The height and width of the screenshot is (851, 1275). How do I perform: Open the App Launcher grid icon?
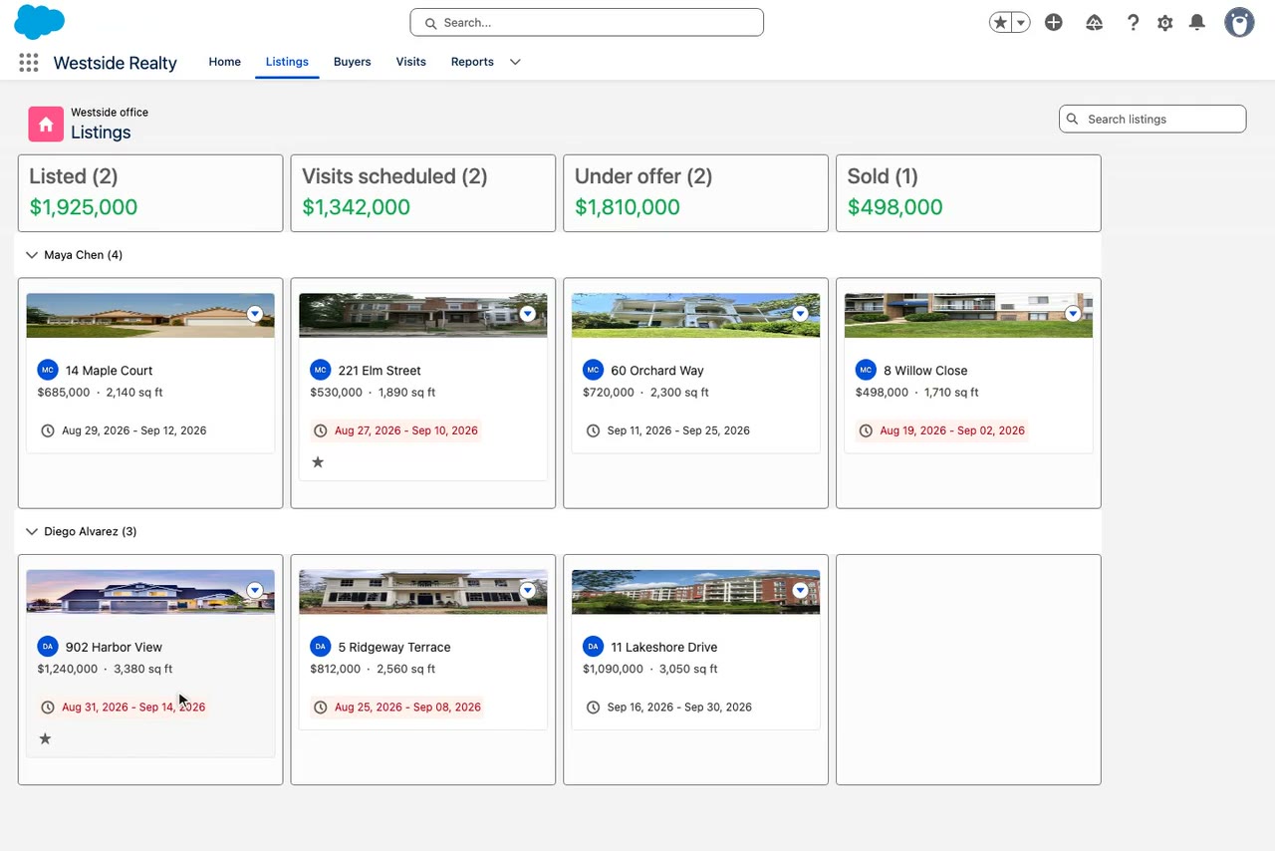pyautogui.click(x=29, y=63)
